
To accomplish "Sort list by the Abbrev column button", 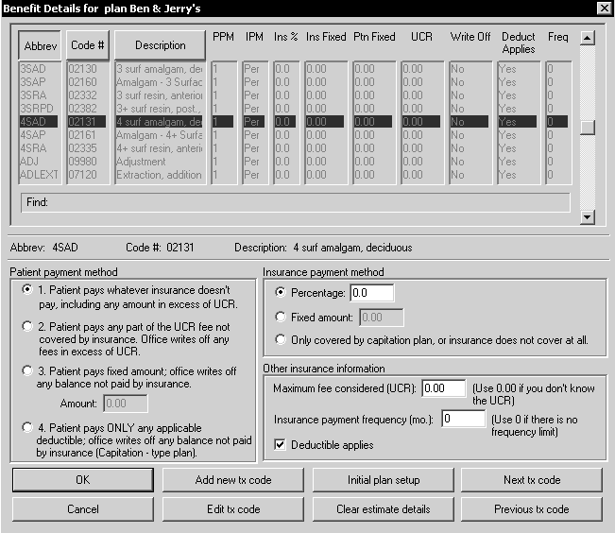I will 40,45.
